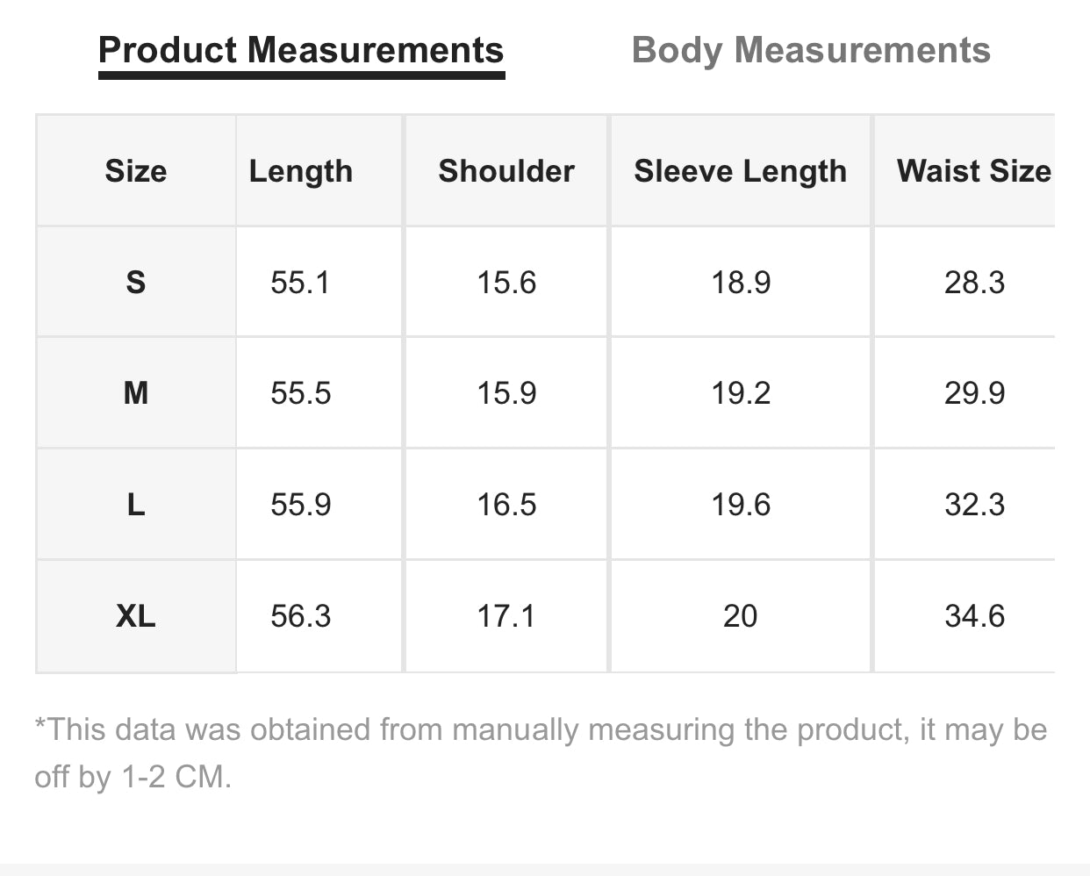Click the 19.6 sleeve length for L
This screenshot has width=1090, height=876.
click(740, 505)
